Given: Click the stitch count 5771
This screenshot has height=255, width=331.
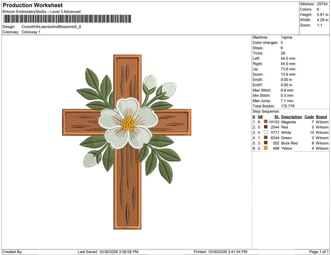Looking at the screenshot, I should pos(275,133).
